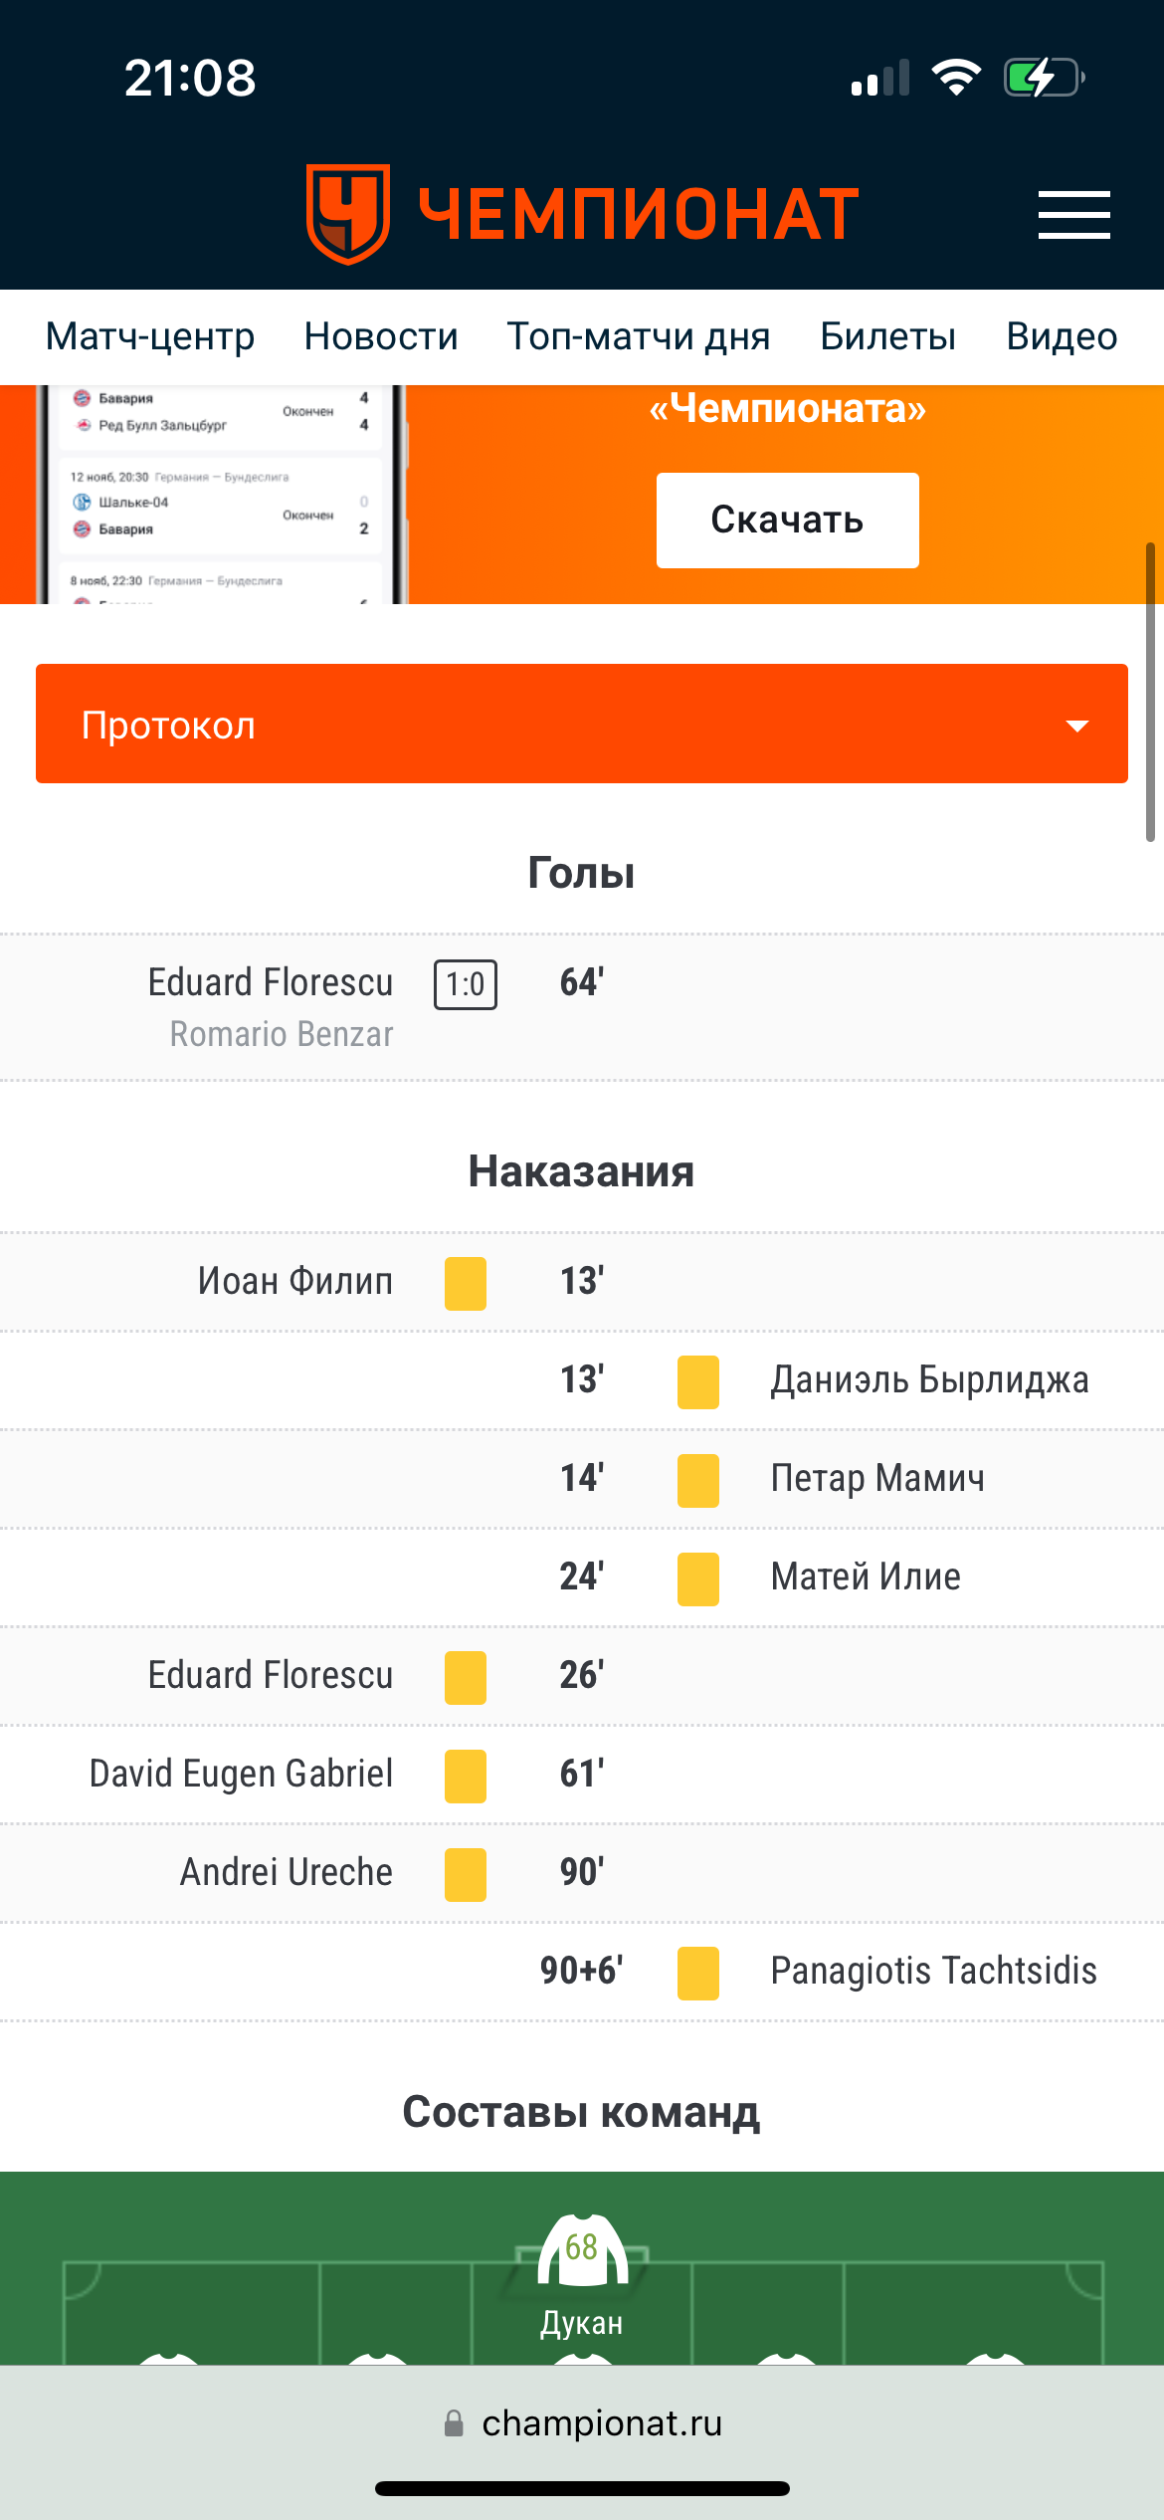Click the page scrollbar on right edge

pos(1150,692)
